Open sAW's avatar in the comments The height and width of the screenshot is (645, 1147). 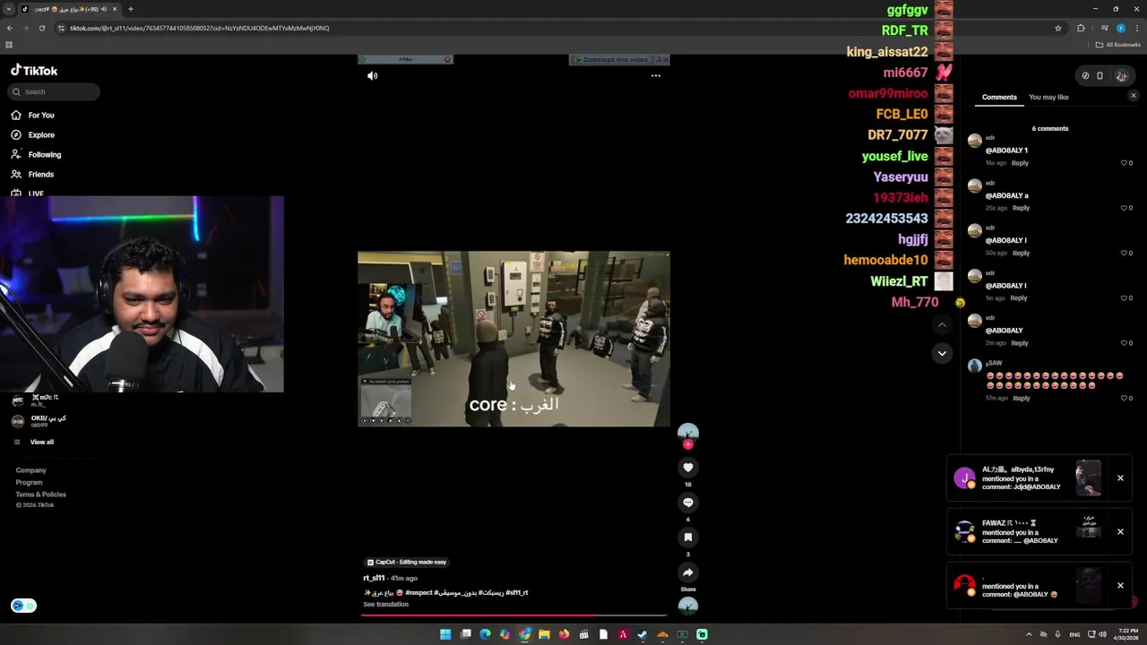click(975, 365)
